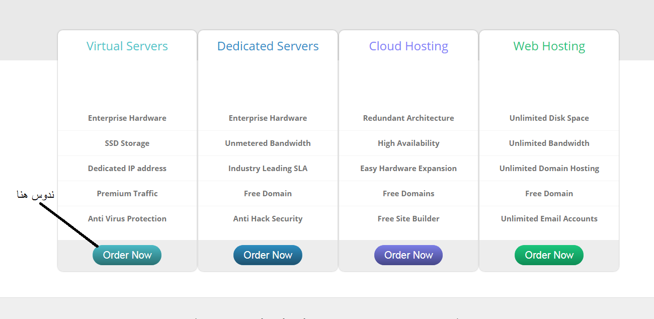Click the Redundant Architecture feature
The width and height of the screenshot is (654, 319).
pos(408,118)
